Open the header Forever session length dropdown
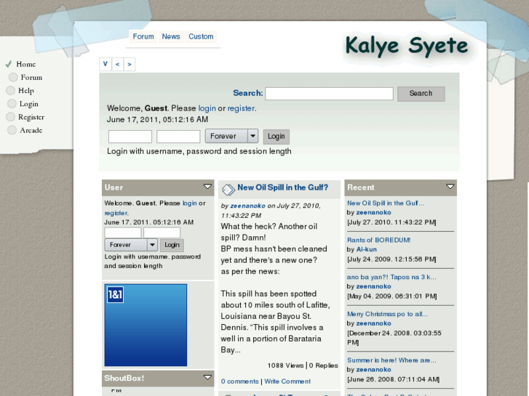The image size is (529, 396). (x=232, y=136)
